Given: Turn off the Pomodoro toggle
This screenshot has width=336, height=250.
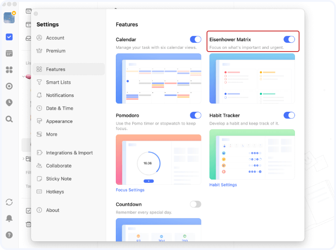Looking at the screenshot, I should point(196,115).
